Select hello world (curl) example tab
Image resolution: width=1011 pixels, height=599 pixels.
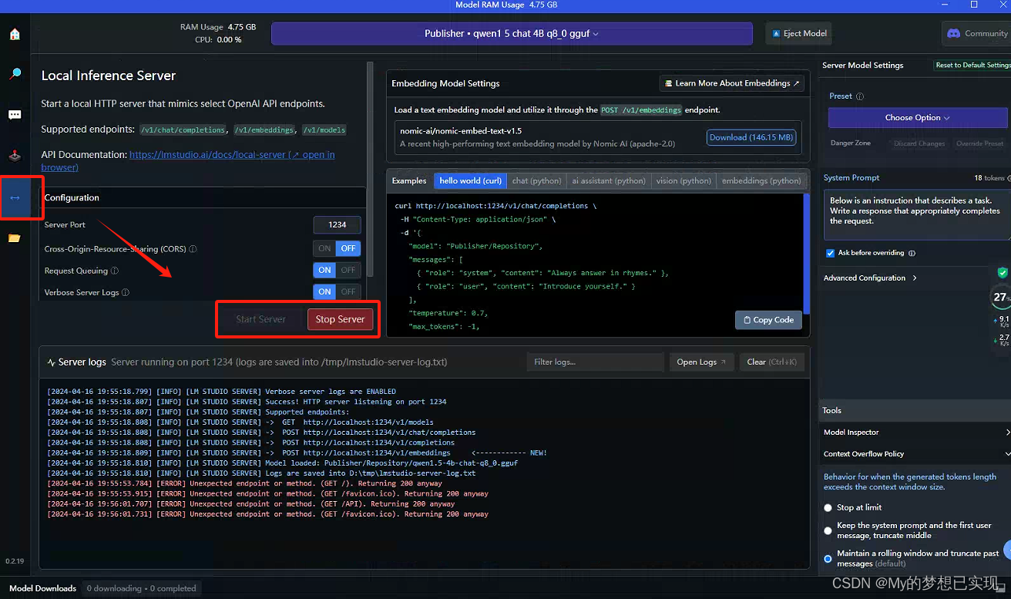tap(470, 180)
